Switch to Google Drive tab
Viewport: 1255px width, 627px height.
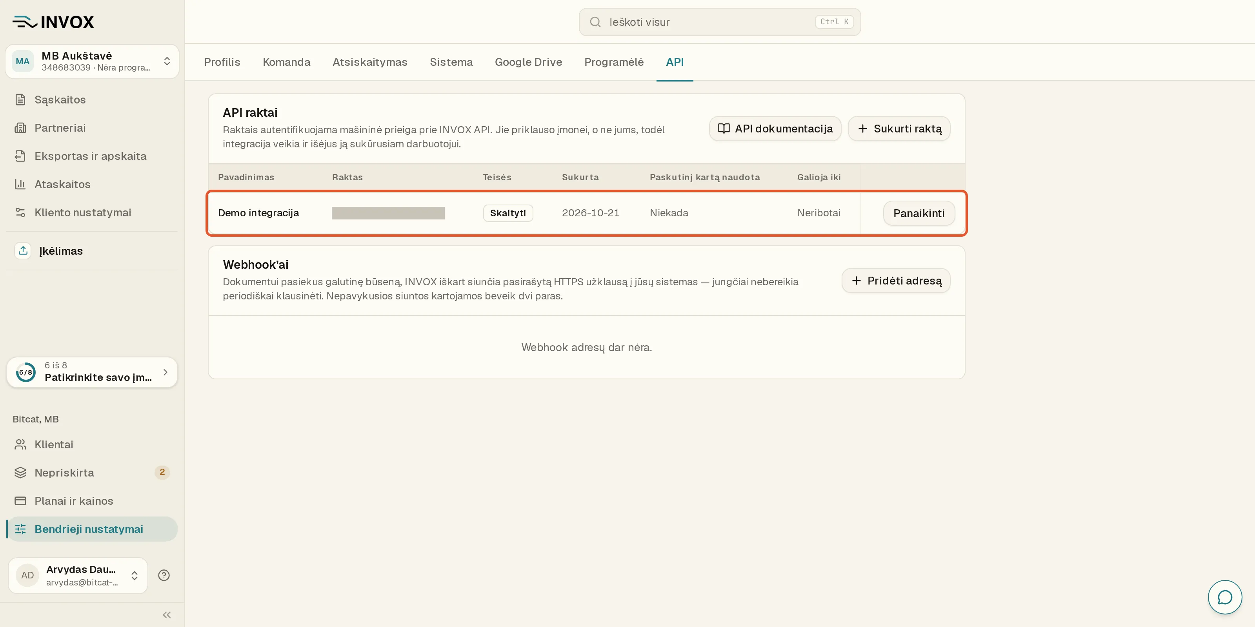point(529,62)
